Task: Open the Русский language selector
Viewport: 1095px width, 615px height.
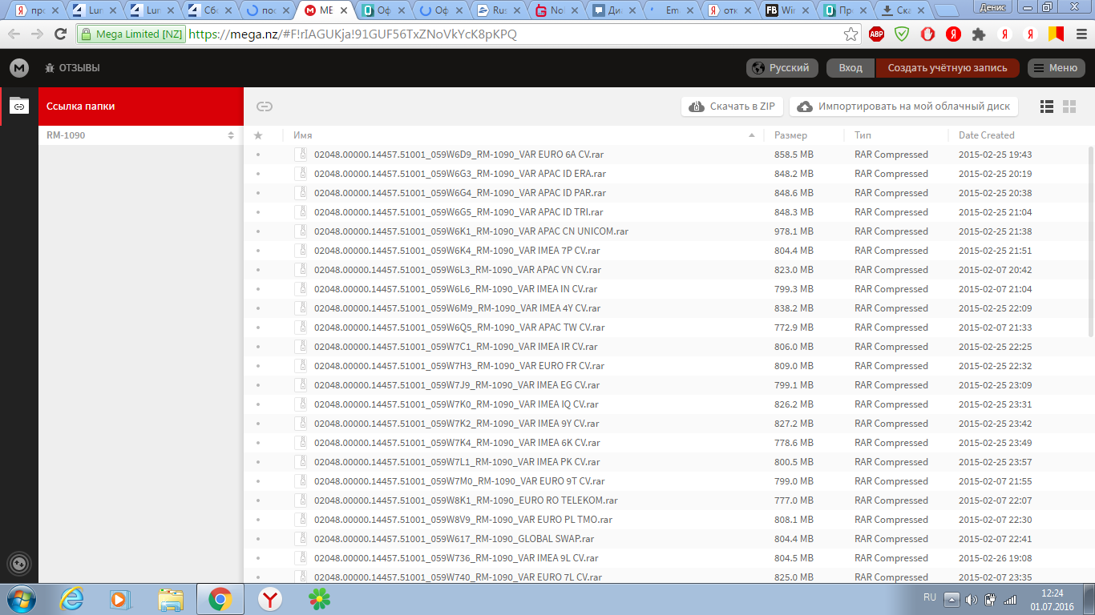Action: pos(782,68)
